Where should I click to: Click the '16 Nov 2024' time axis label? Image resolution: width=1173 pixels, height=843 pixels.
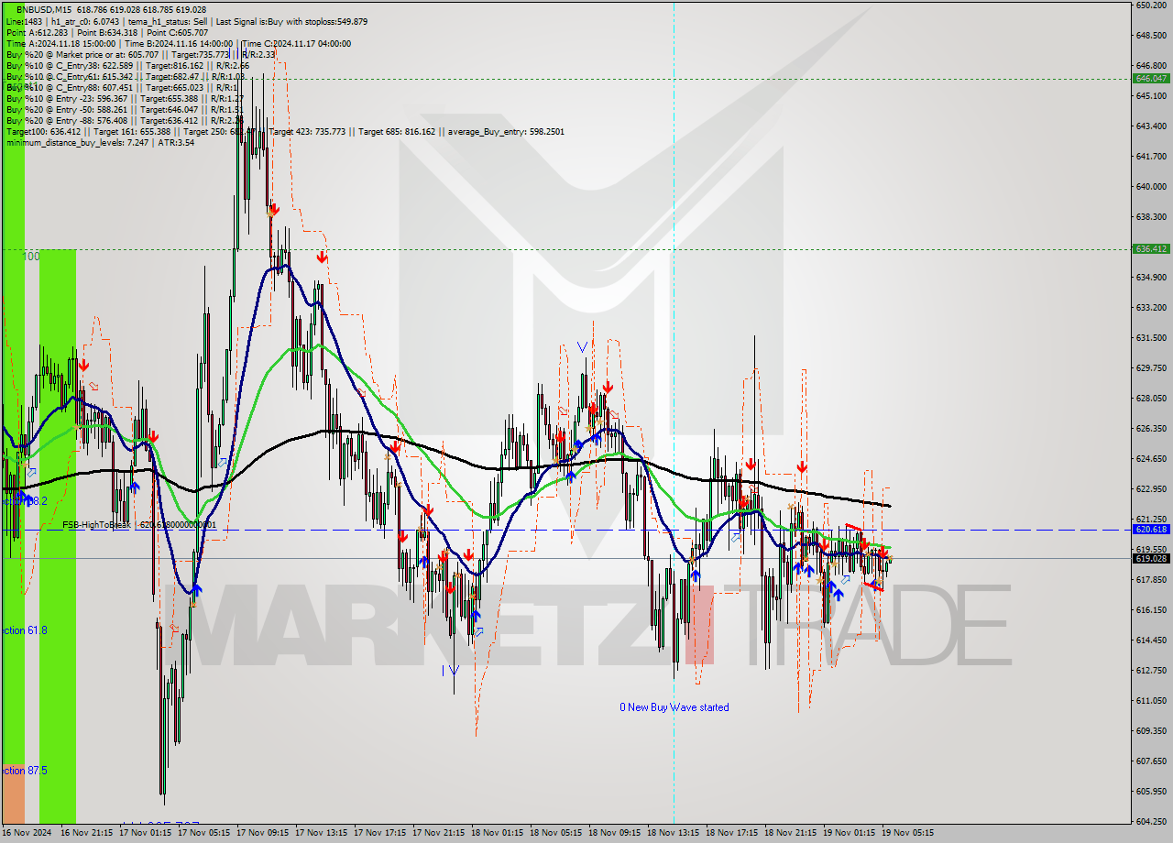pyautogui.click(x=27, y=833)
